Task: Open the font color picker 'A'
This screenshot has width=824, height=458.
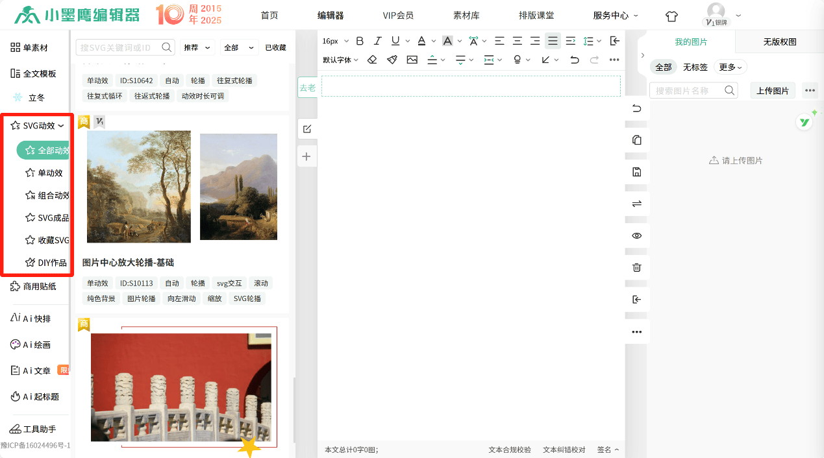Action: [421, 41]
